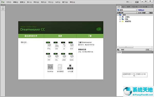154x97 pixels.
Task: Open the 文件(F) menu
Action: [x=9, y=2]
